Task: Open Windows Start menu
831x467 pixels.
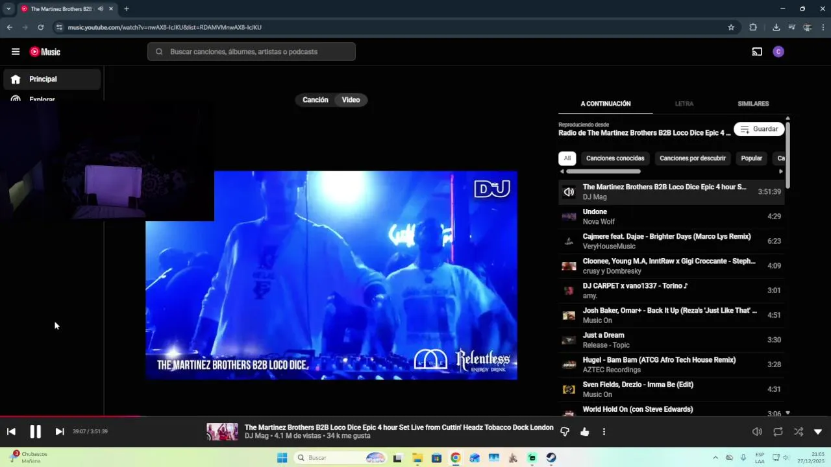Action: point(282,458)
